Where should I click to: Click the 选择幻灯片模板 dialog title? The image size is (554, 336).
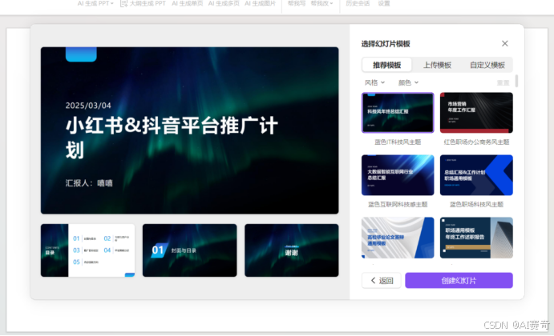(x=386, y=44)
